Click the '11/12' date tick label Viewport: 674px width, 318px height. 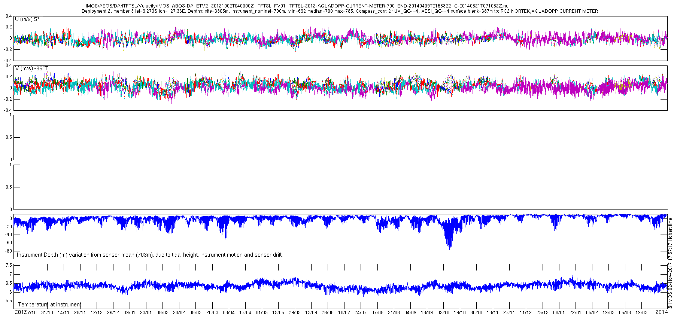tap(526, 313)
